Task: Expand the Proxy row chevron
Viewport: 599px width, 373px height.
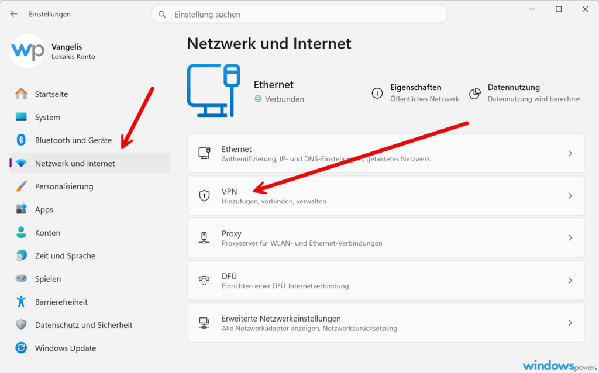Action: [x=570, y=238]
